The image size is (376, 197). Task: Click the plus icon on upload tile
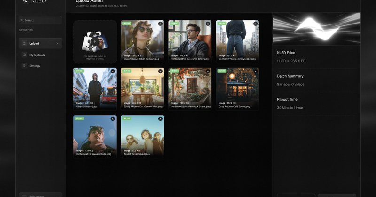point(95,41)
